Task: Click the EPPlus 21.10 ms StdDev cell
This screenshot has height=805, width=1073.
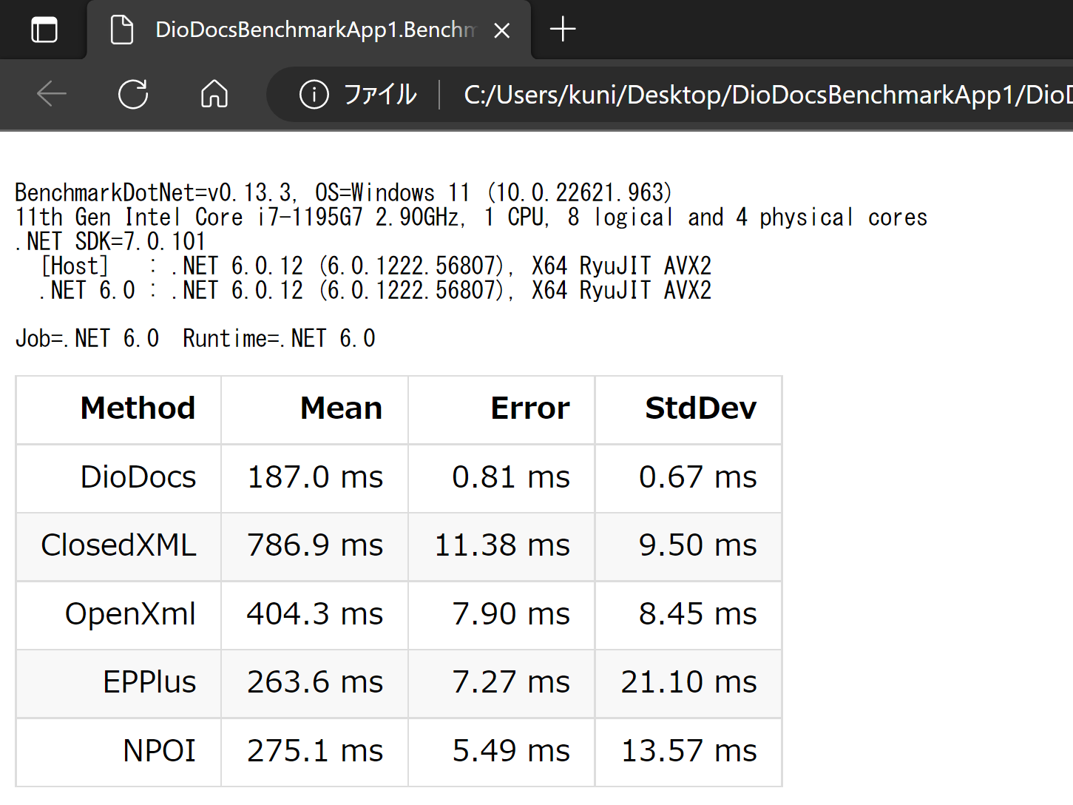Action: click(x=688, y=683)
